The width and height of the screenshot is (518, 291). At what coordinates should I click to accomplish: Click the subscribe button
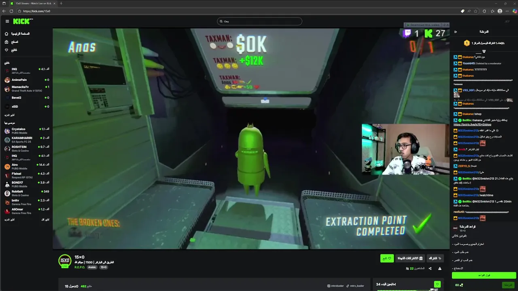coord(435,258)
